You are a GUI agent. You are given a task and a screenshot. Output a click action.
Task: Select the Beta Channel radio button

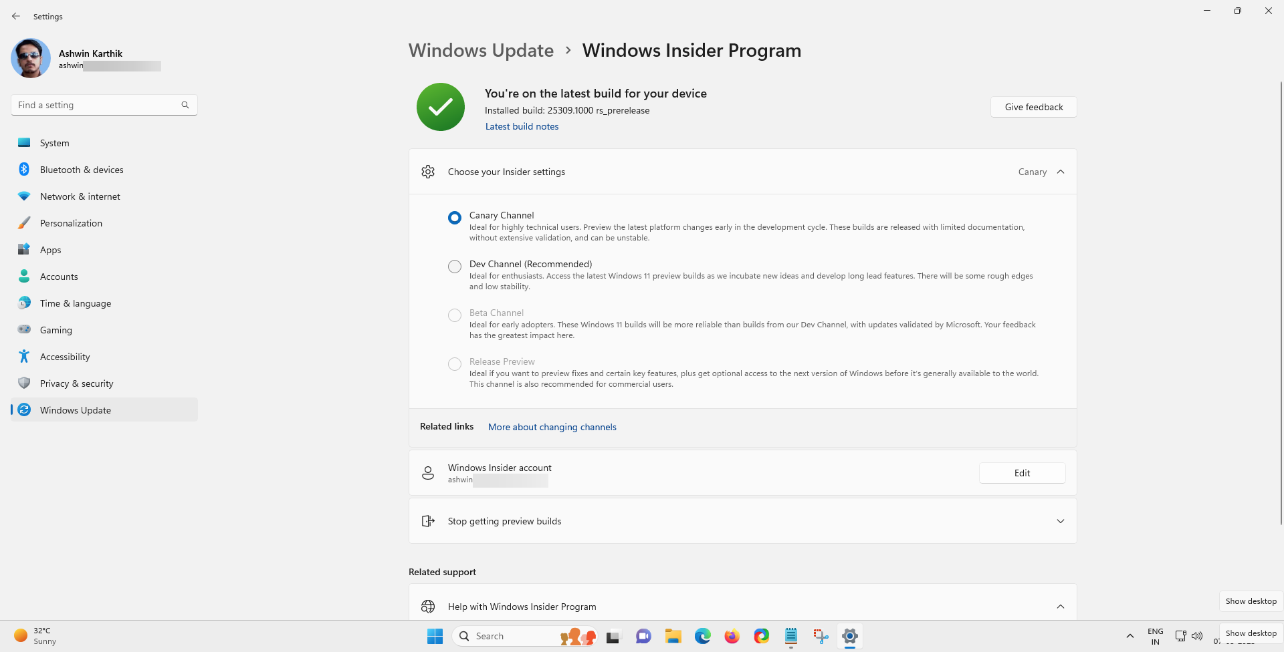click(455, 315)
